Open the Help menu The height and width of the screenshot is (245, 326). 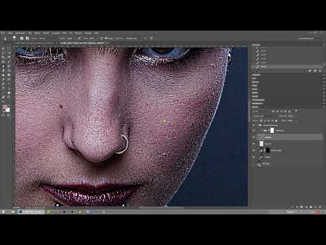click(96, 33)
